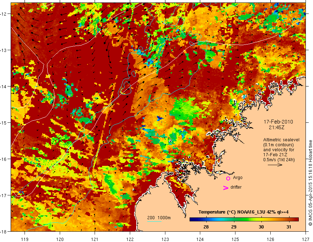
Task: Click the '126' longitude axis label
Action: 270,239
